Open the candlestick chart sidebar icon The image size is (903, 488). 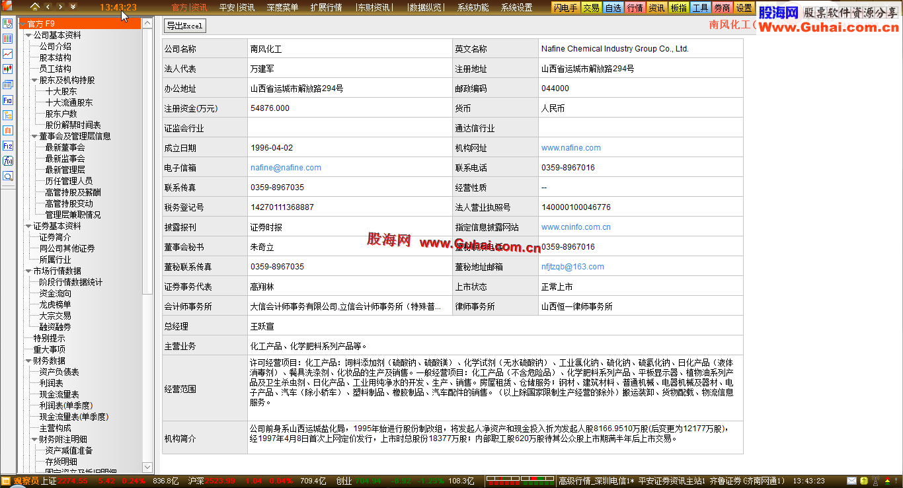coord(8,69)
